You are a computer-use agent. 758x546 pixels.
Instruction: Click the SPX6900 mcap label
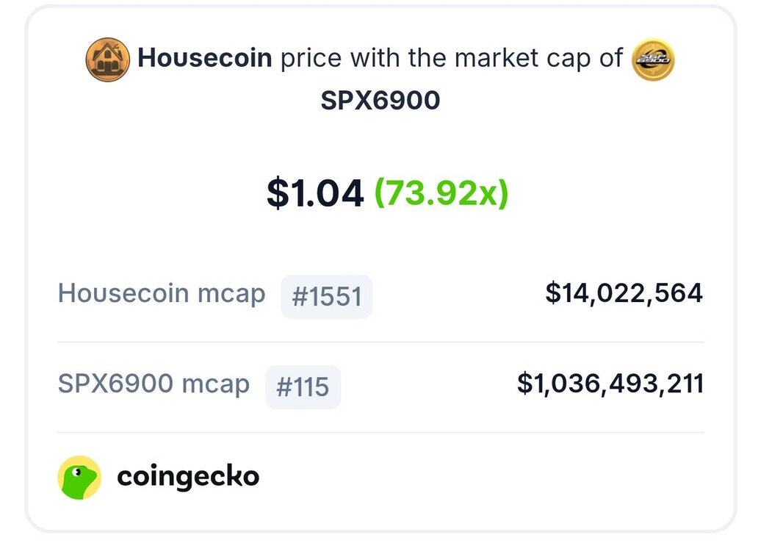pyautogui.click(x=154, y=384)
